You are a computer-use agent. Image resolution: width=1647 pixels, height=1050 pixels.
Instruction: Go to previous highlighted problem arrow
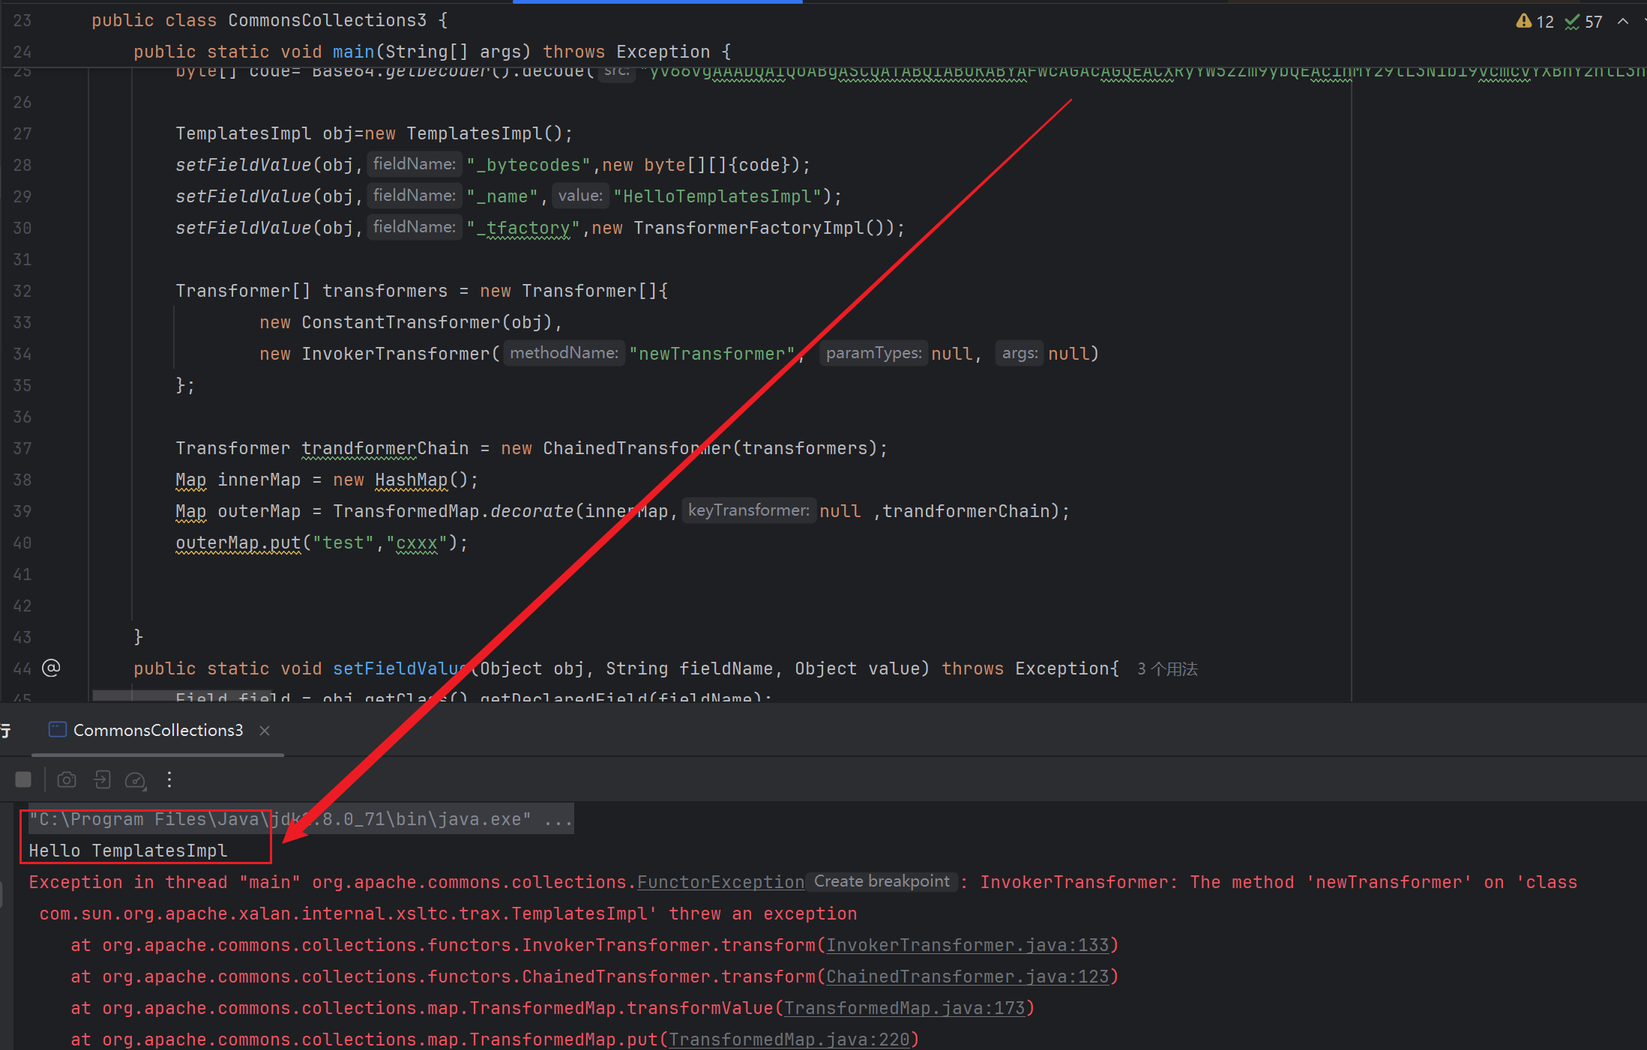(x=1623, y=22)
